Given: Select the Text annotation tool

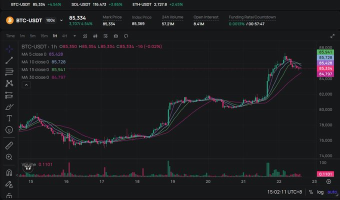Looking at the screenshot, I should tap(9, 118).
